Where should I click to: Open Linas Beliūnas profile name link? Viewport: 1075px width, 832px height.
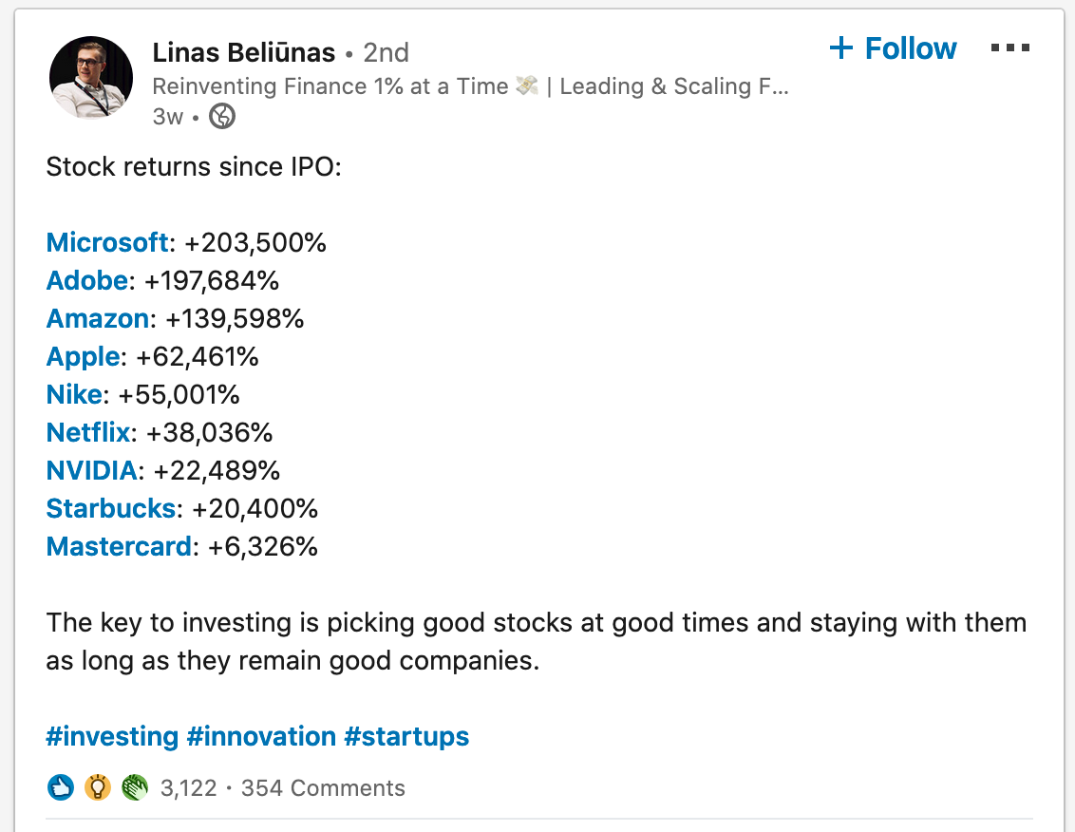coord(243,51)
